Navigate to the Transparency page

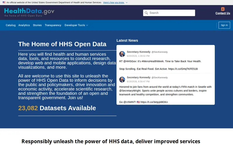click(x=53, y=25)
